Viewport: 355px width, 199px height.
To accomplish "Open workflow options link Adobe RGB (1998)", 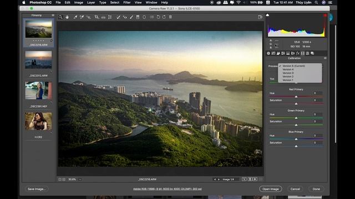I will coord(168,189).
